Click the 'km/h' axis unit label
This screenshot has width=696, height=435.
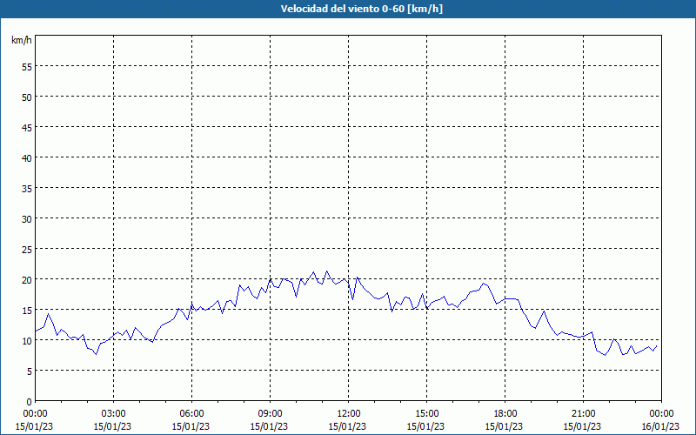pyautogui.click(x=21, y=40)
